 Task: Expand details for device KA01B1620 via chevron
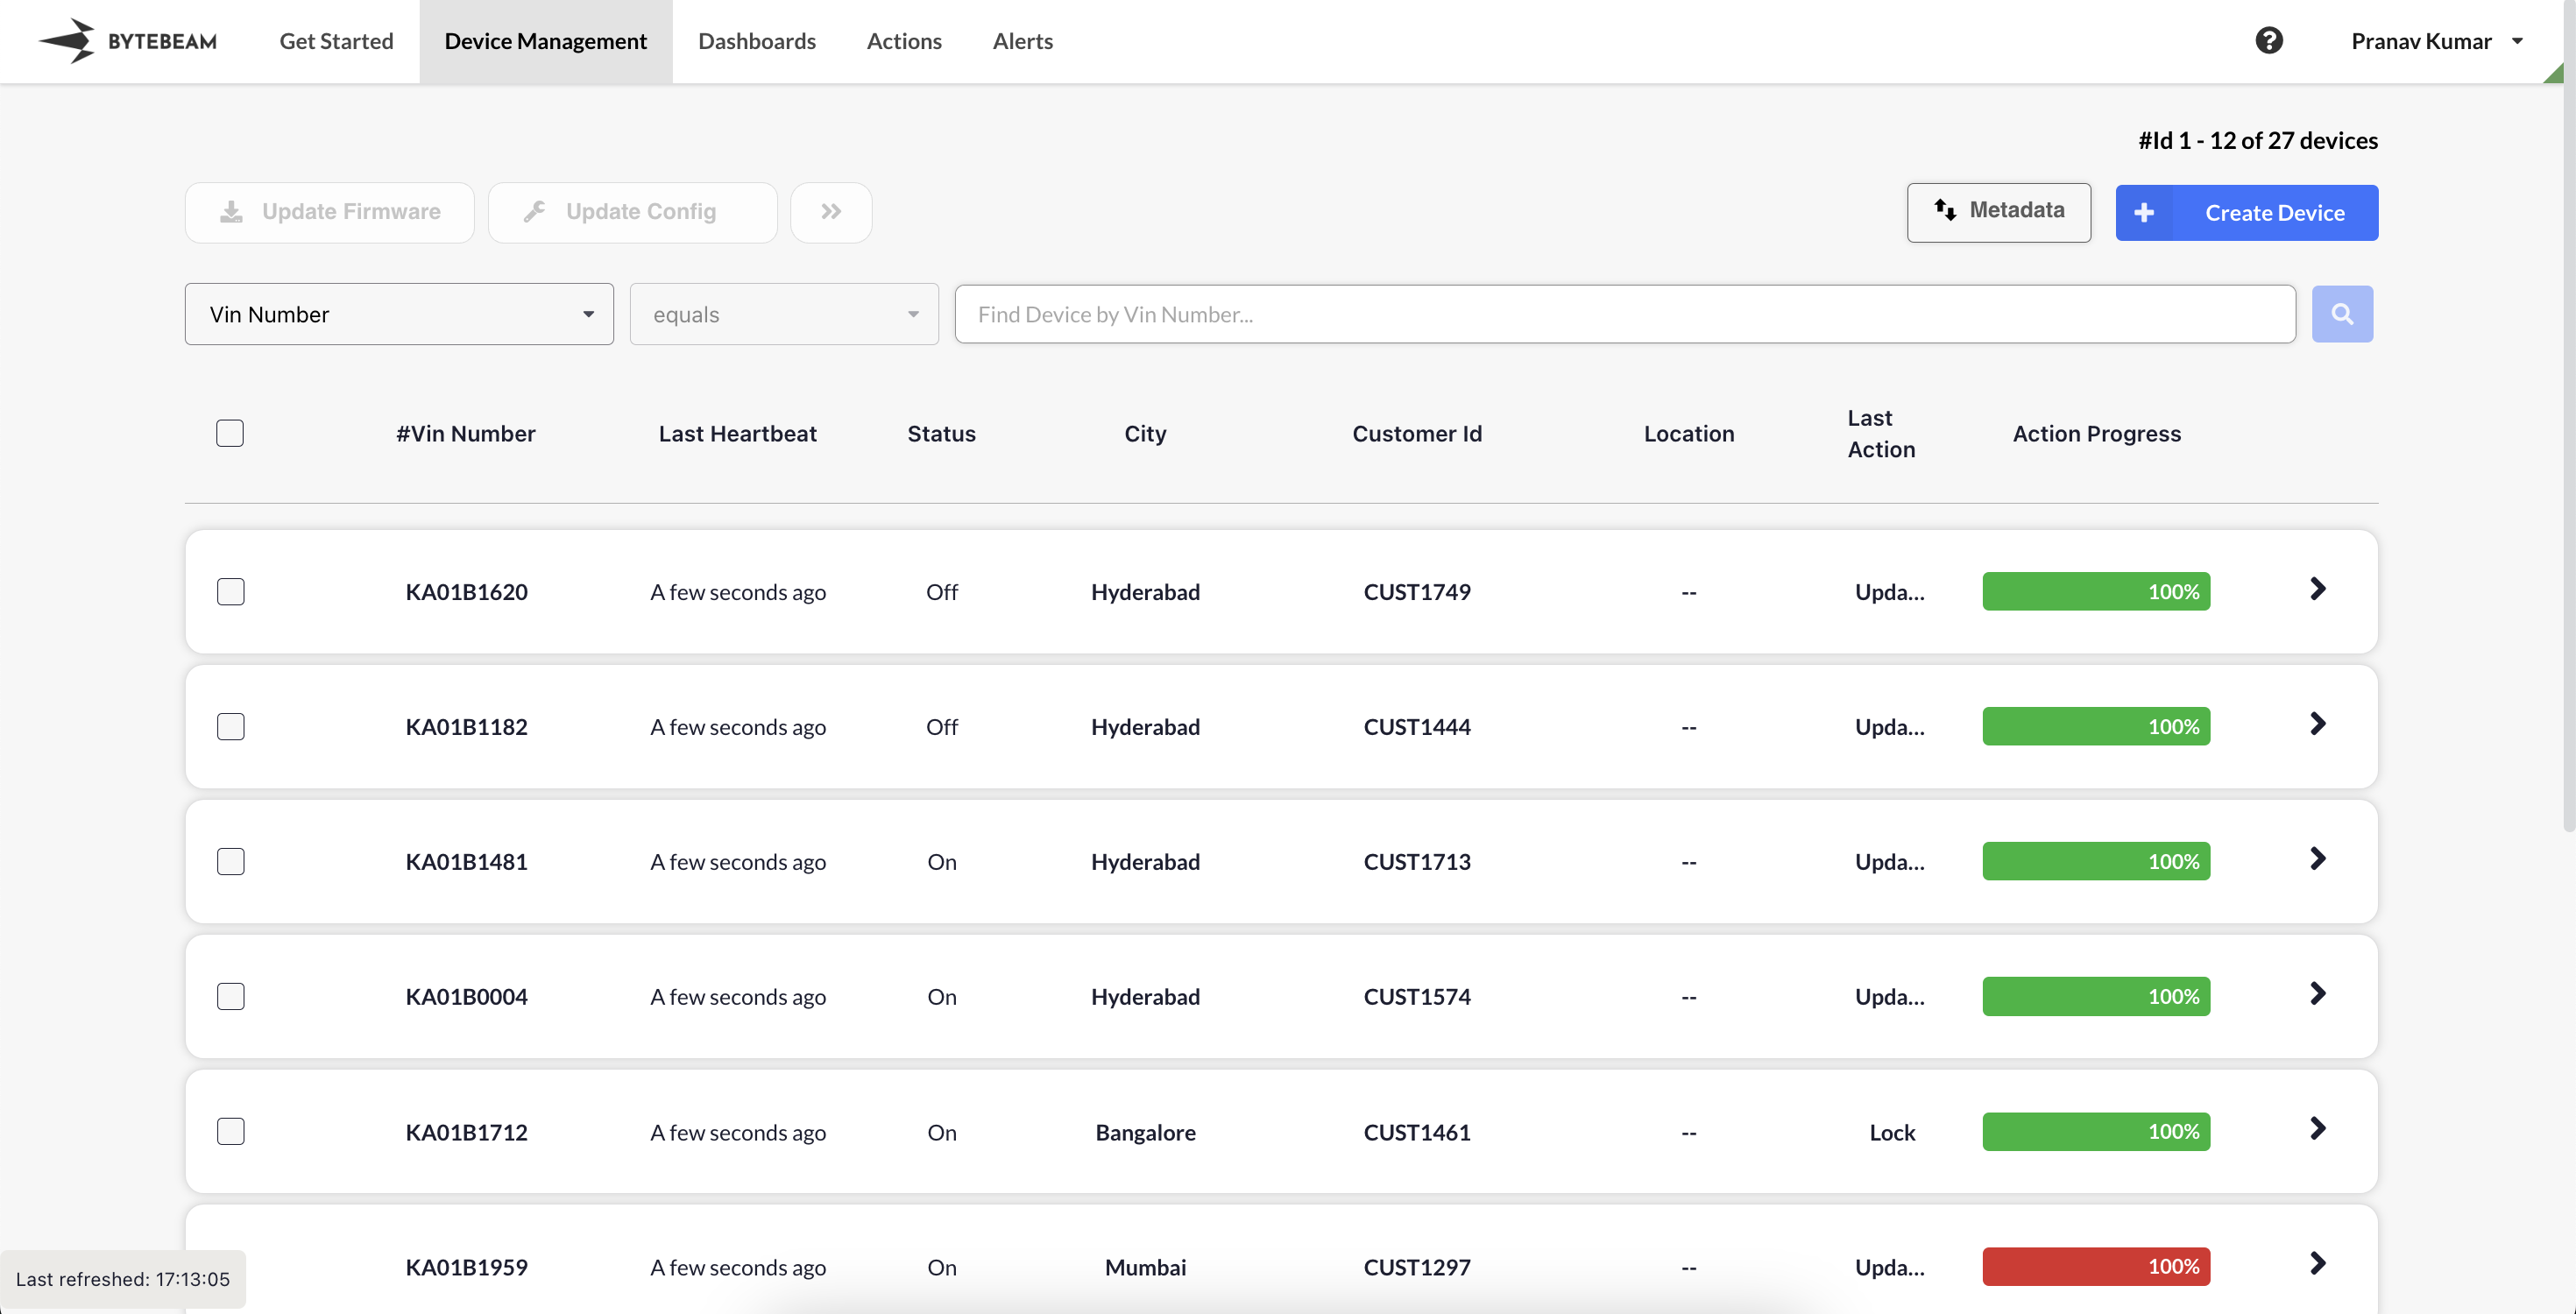click(x=2319, y=588)
